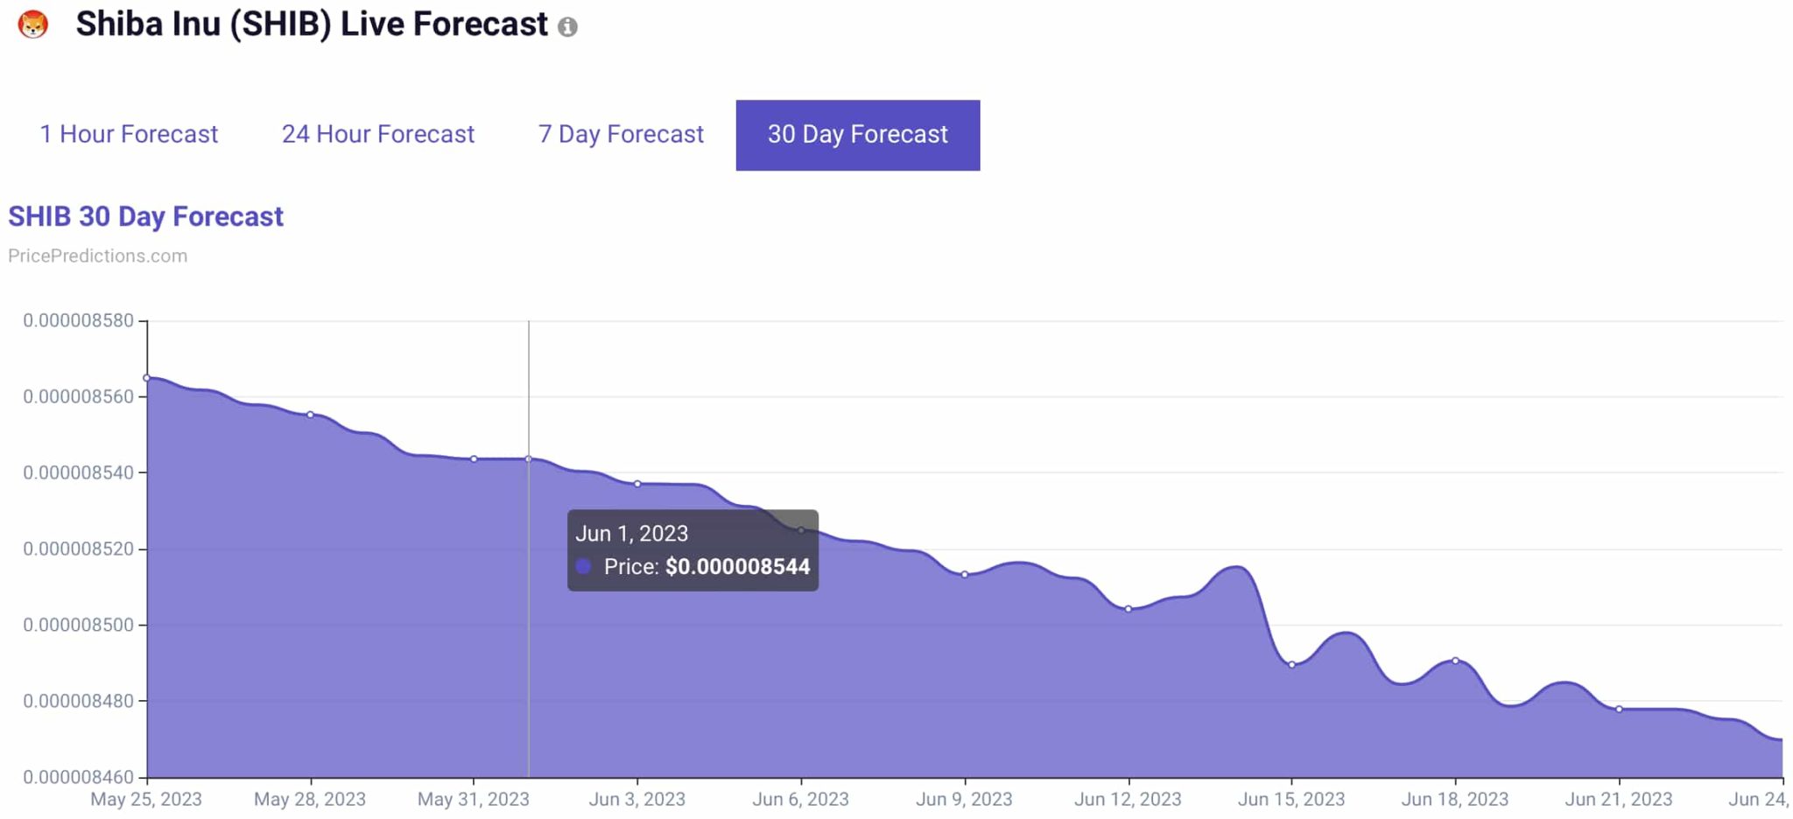Select the marker dot near Jun 18
Image resolution: width=1793 pixels, height=819 pixels.
(1456, 661)
